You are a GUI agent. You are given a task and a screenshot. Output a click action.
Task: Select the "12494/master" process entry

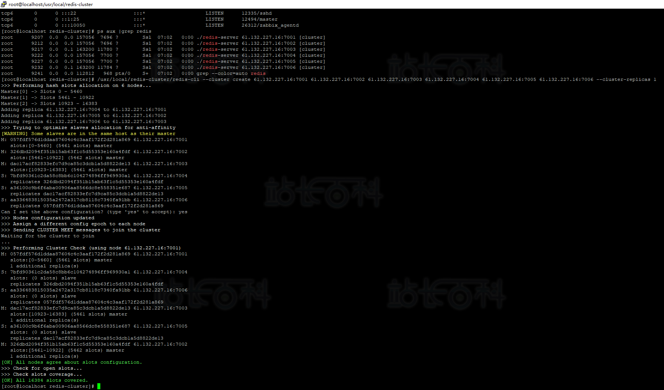point(260,19)
